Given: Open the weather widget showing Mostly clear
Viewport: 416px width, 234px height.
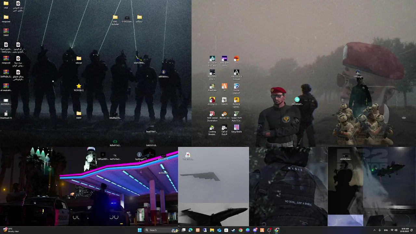Looking at the screenshot, I should [10, 230].
